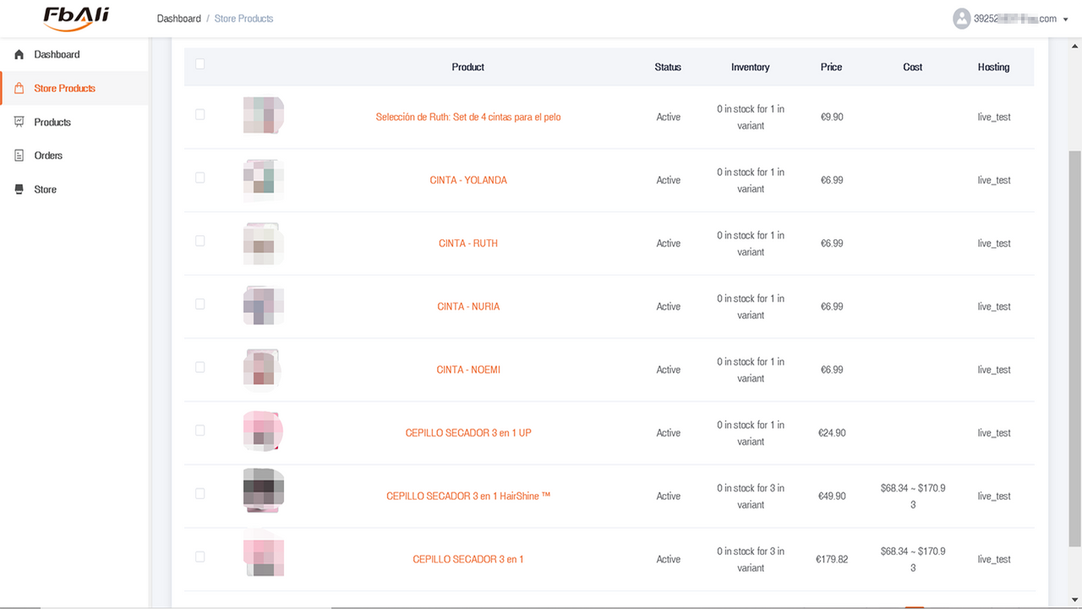Image resolution: width=1082 pixels, height=609 pixels.
Task: Click the user avatar icon
Action: (961, 19)
